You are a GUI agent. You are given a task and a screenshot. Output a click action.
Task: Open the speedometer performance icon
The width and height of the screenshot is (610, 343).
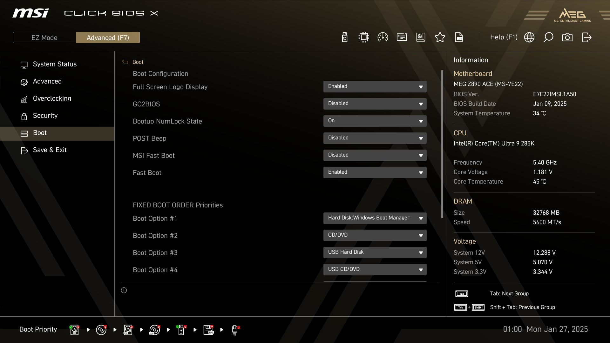[x=383, y=37]
